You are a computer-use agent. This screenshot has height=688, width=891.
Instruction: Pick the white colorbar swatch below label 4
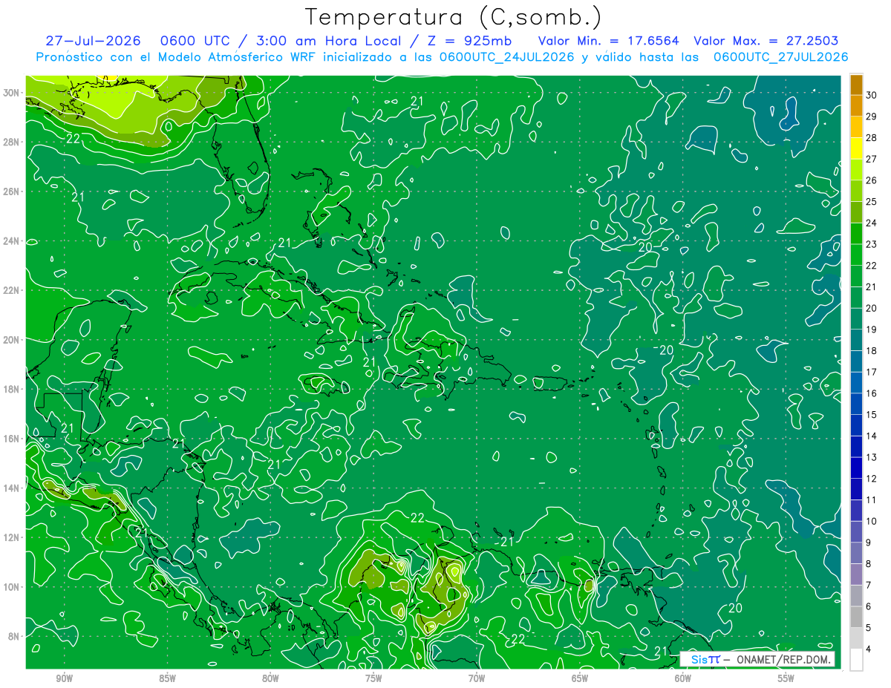coord(856,660)
